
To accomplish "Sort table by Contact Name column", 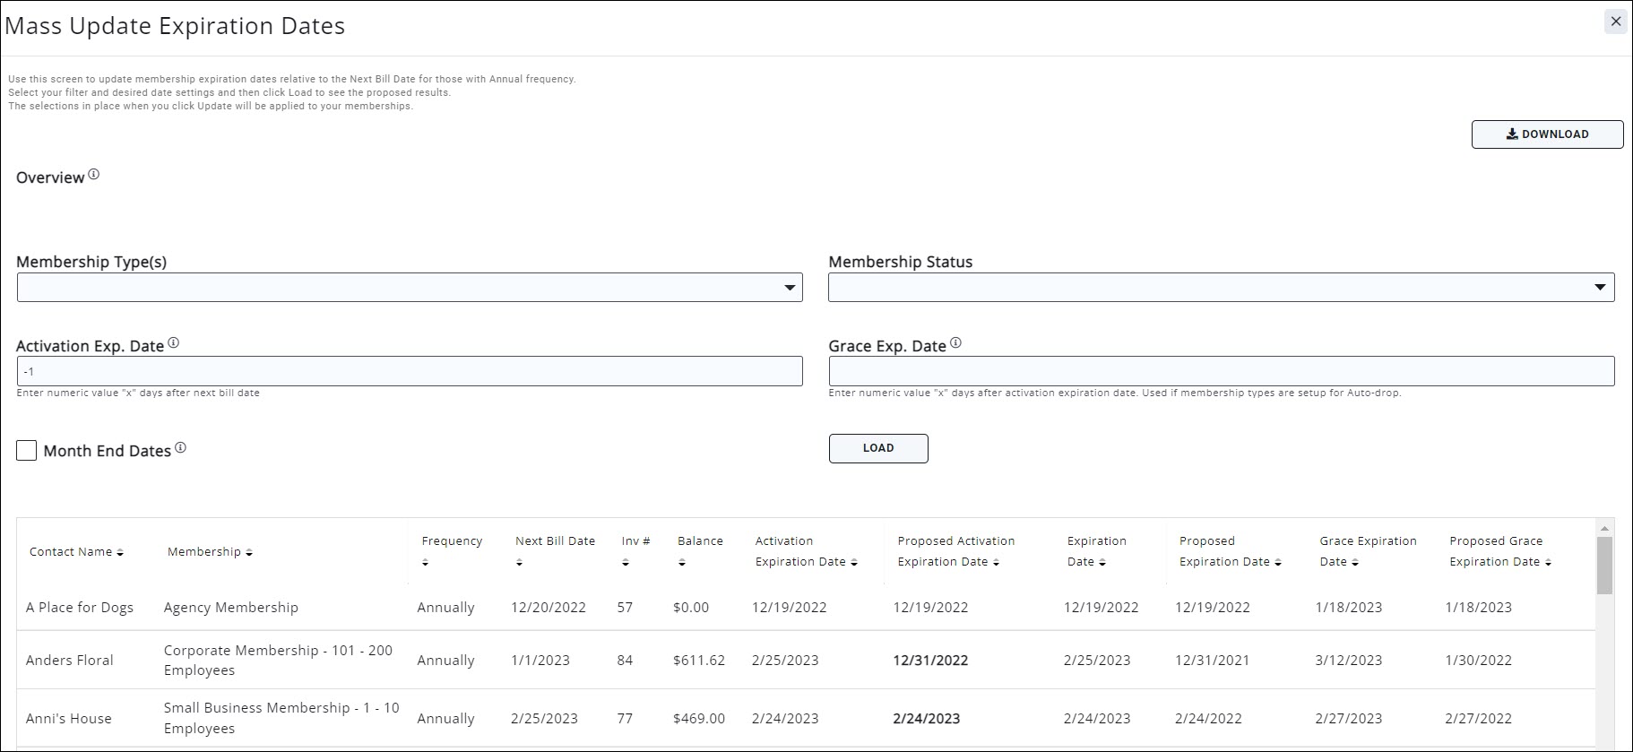I will (x=120, y=553).
